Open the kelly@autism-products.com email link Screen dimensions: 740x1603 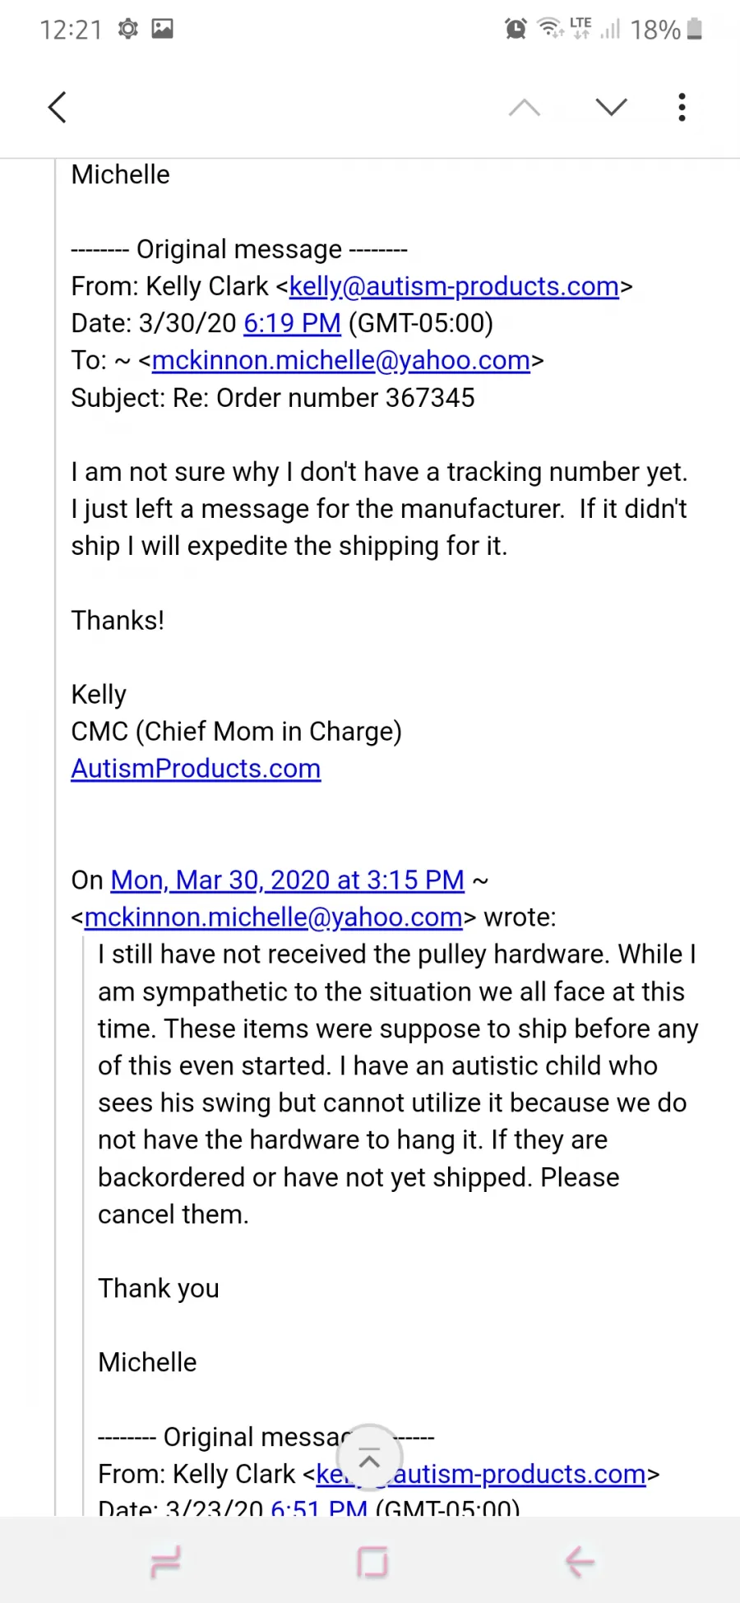(x=454, y=286)
